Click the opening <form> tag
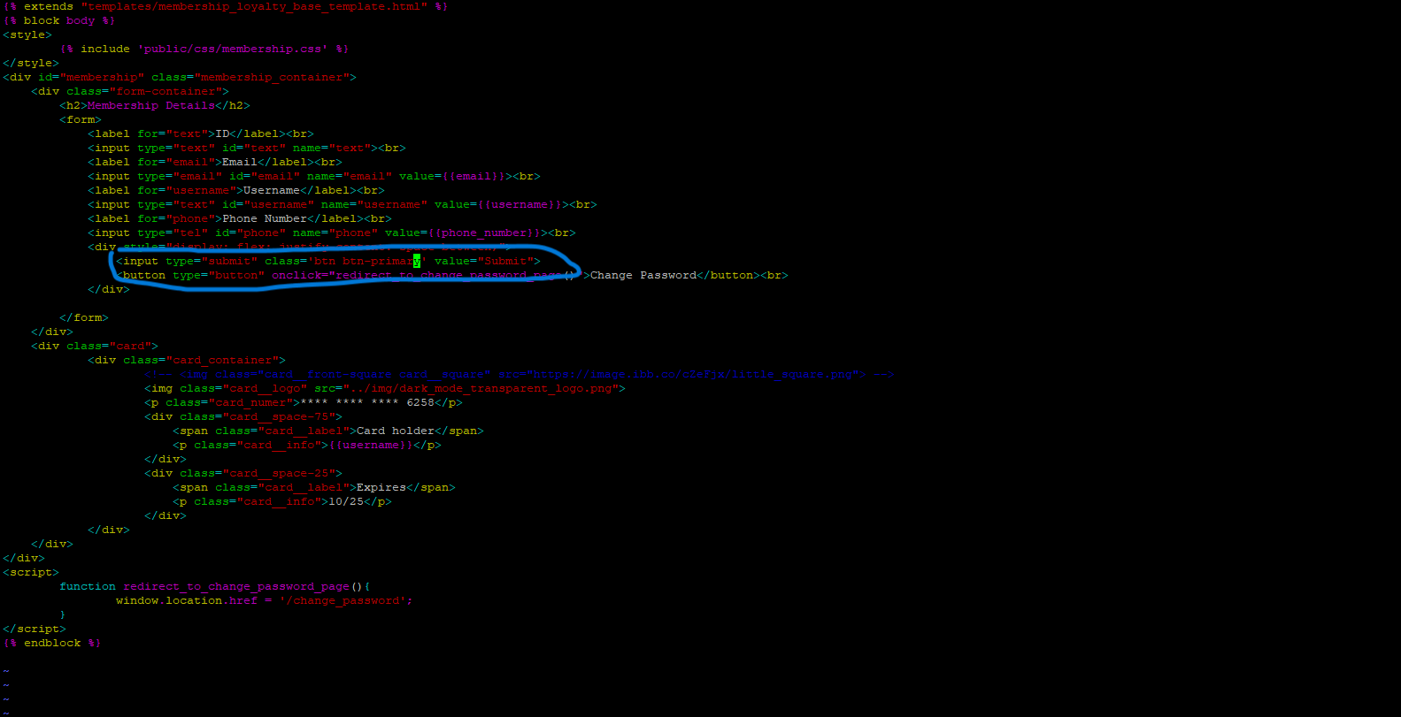 click(x=81, y=119)
